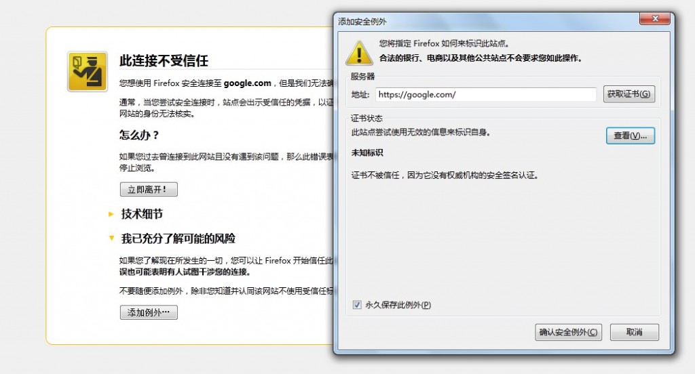Focus the server address input field
Screen dimensions: 695x374
tap(485, 95)
